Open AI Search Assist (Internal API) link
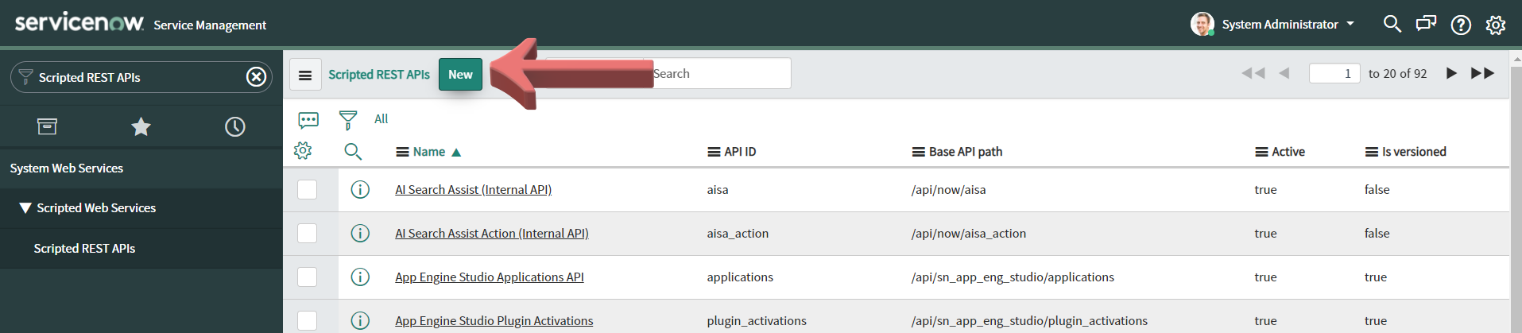Viewport: 1522px width, 333px height. click(473, 189)
